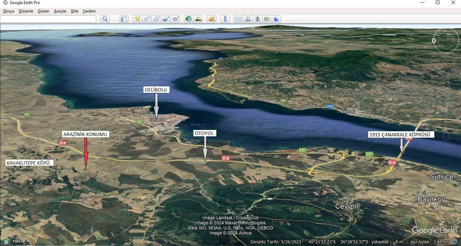The height and width of the screenshot is (246, 461).
Task: Open the Göster menu
Action: [x=44, y=11]
